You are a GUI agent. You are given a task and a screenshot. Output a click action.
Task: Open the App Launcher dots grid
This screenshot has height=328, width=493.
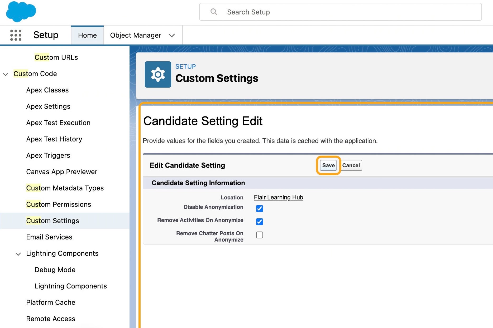(x=16, y=35)
